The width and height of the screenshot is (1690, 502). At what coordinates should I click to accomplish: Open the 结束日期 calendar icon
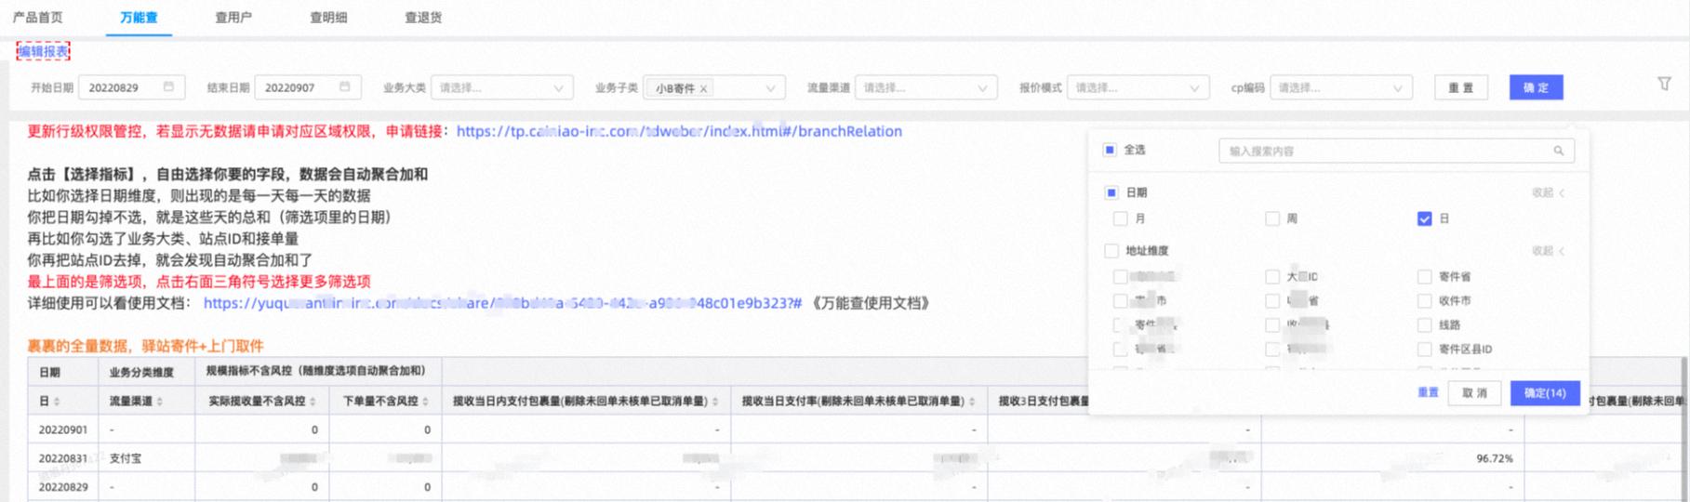click(344, 86)
